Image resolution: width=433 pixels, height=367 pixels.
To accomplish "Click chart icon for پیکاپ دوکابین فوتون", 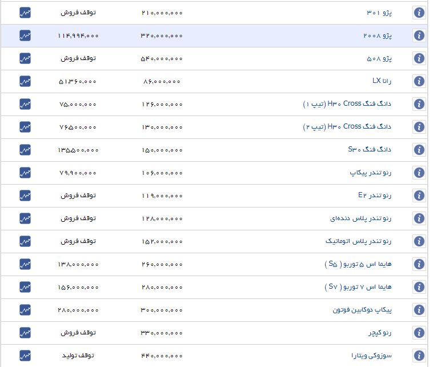I will (x=25, y=310).
